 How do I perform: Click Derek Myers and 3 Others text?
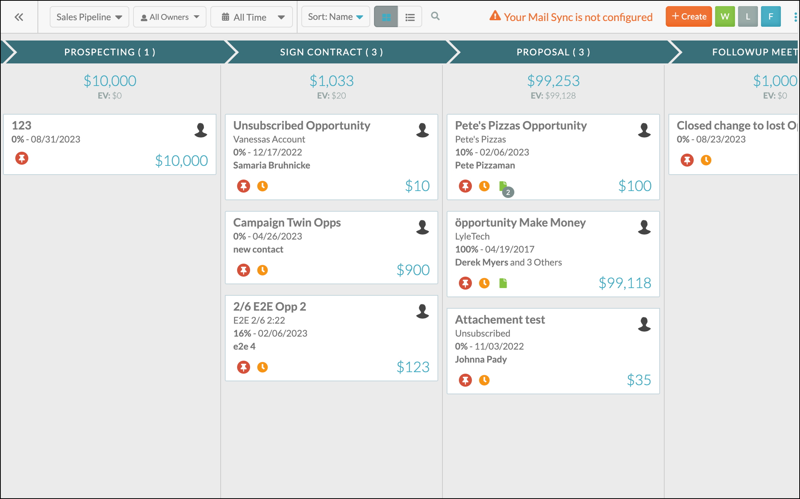pos(508,262)
